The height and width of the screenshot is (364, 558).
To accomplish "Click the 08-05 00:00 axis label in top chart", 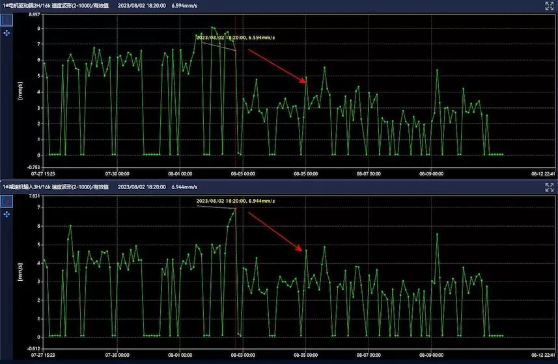I will pyautogui.click(x=303, y=174).
